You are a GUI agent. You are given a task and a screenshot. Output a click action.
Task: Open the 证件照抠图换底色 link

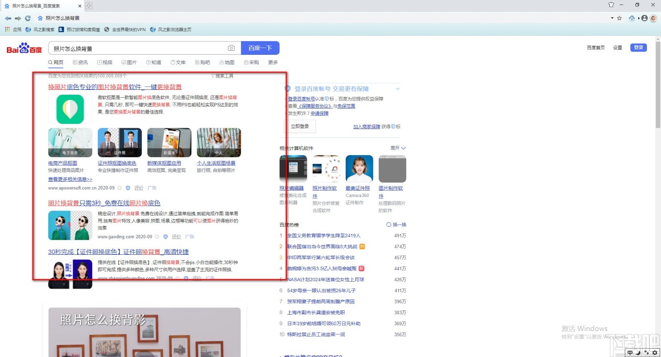[x=117, y=163]
